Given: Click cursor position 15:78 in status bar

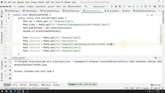Looking at the screenshot, I should [x=126, y=88].
